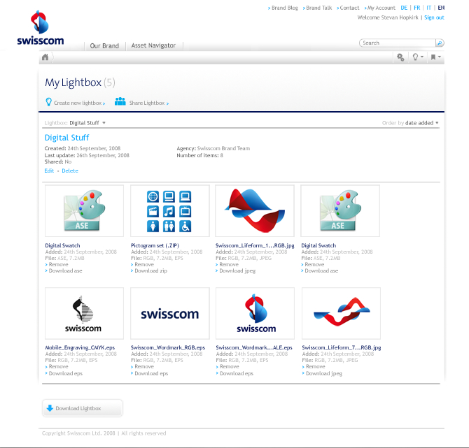Click Pictogram set (.ZIP) title
The height and width of the screenshot is (448, 469).
pyautogui.click(x=155, y=245)
